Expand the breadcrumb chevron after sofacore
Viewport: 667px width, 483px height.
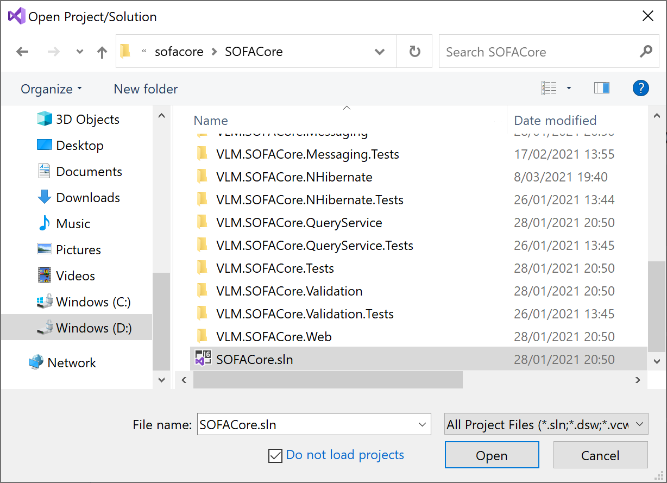pyautogui.click(x=214, y=52)
